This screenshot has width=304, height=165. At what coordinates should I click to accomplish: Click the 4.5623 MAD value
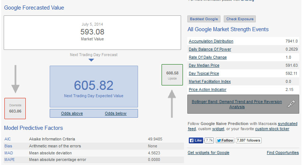(154, 153)
